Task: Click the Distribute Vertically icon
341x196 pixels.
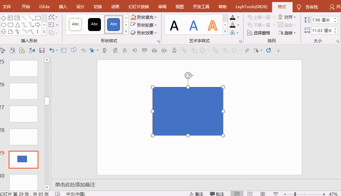Action: tap(174, 51)
